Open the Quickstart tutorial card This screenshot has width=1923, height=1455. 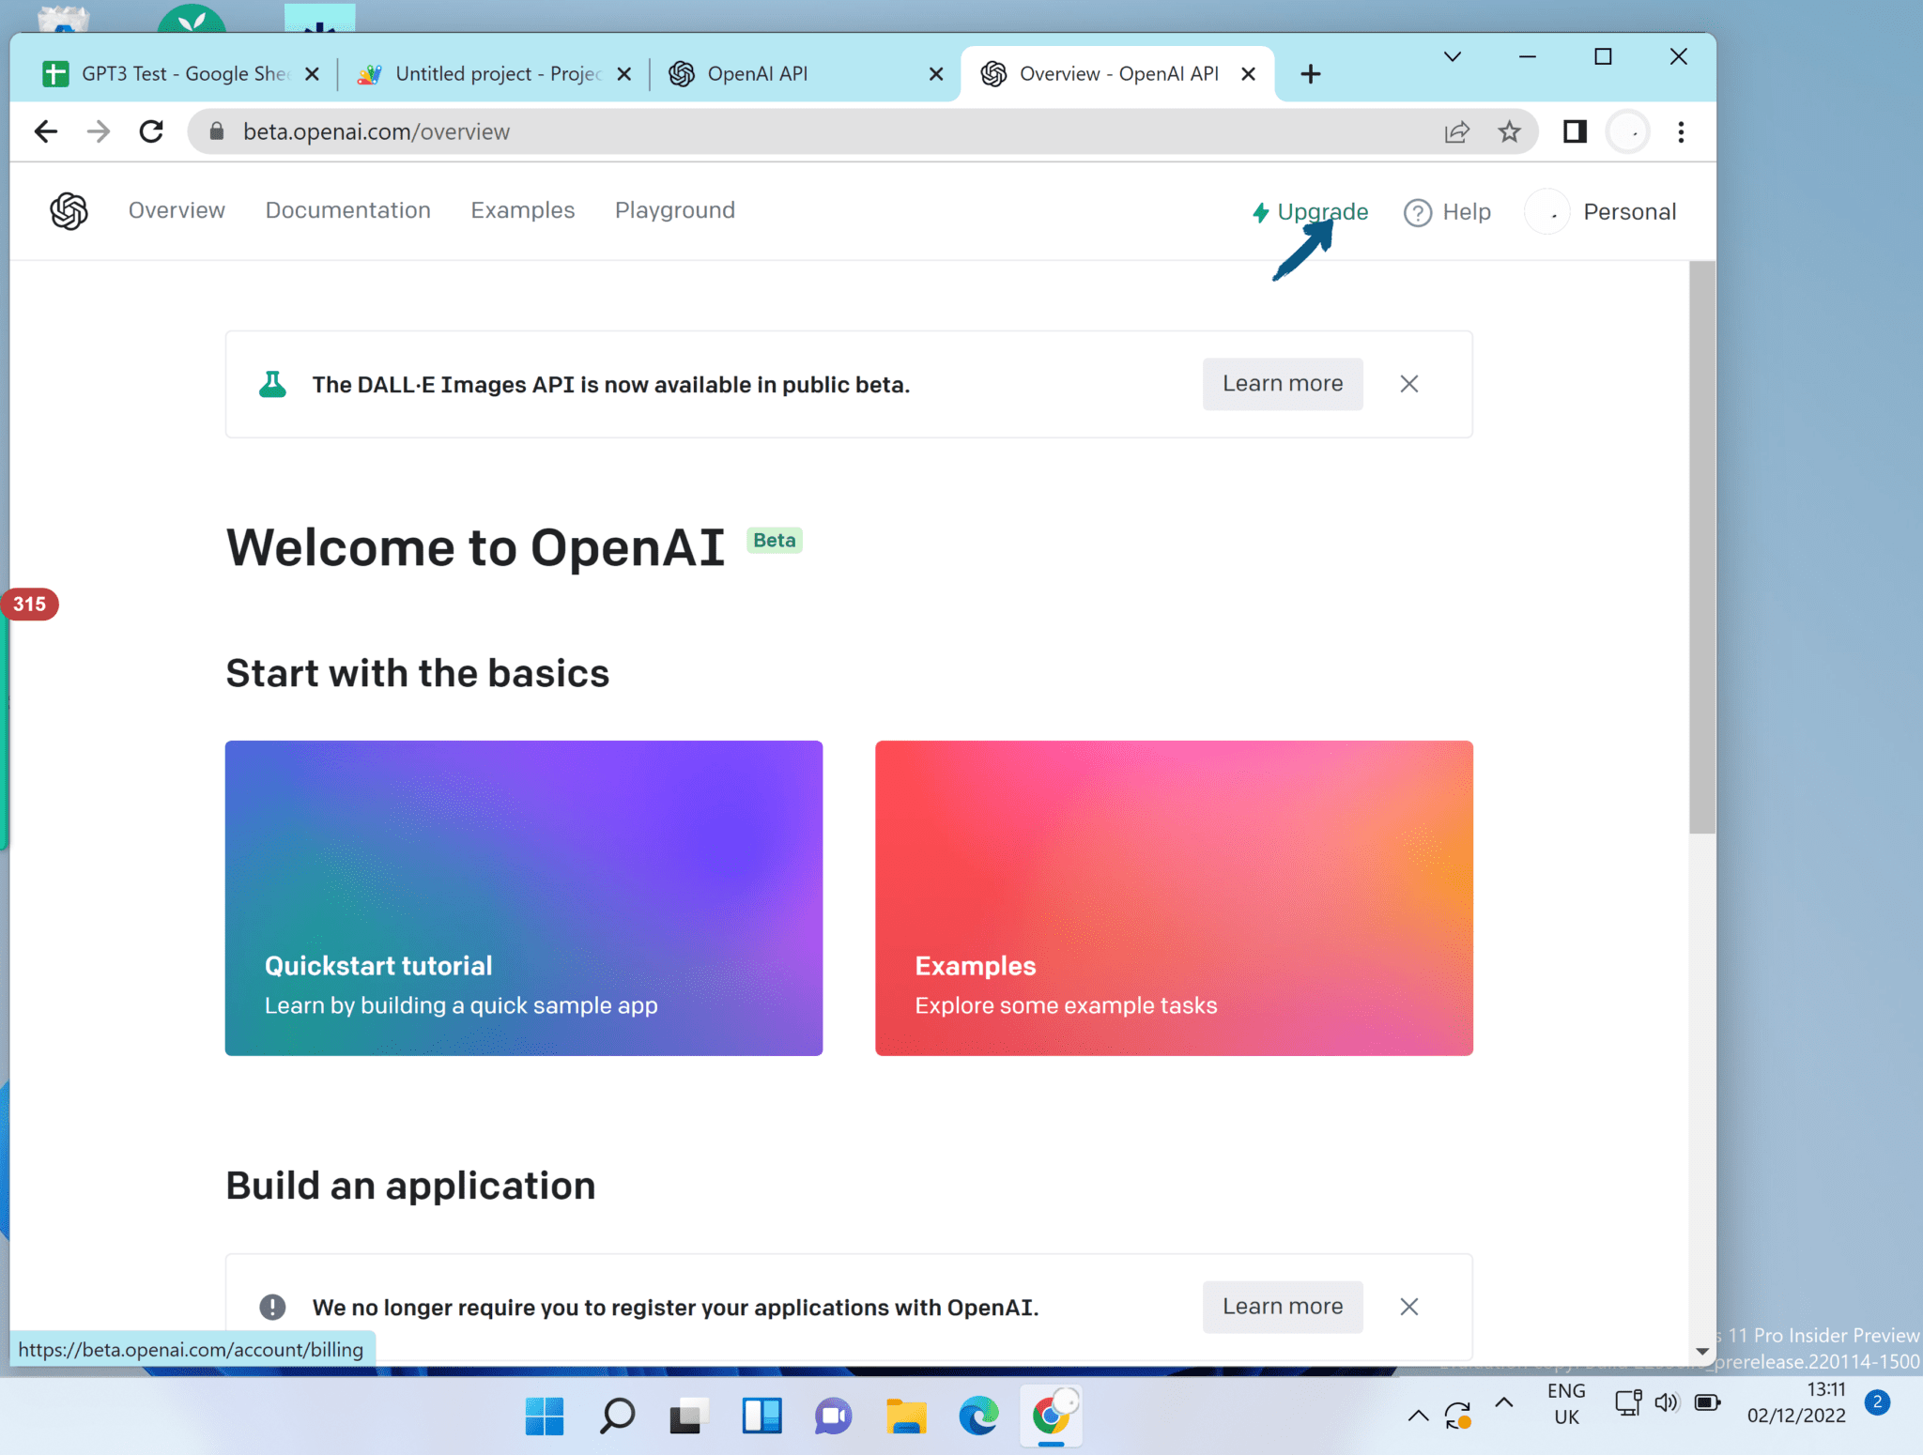point(523,898)
